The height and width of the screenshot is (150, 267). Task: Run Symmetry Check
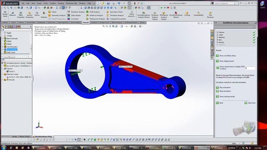[114, 12]
